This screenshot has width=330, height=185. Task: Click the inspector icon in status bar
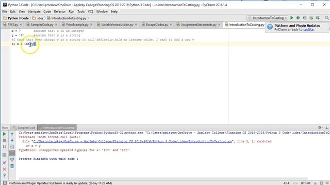pos(321,183)
